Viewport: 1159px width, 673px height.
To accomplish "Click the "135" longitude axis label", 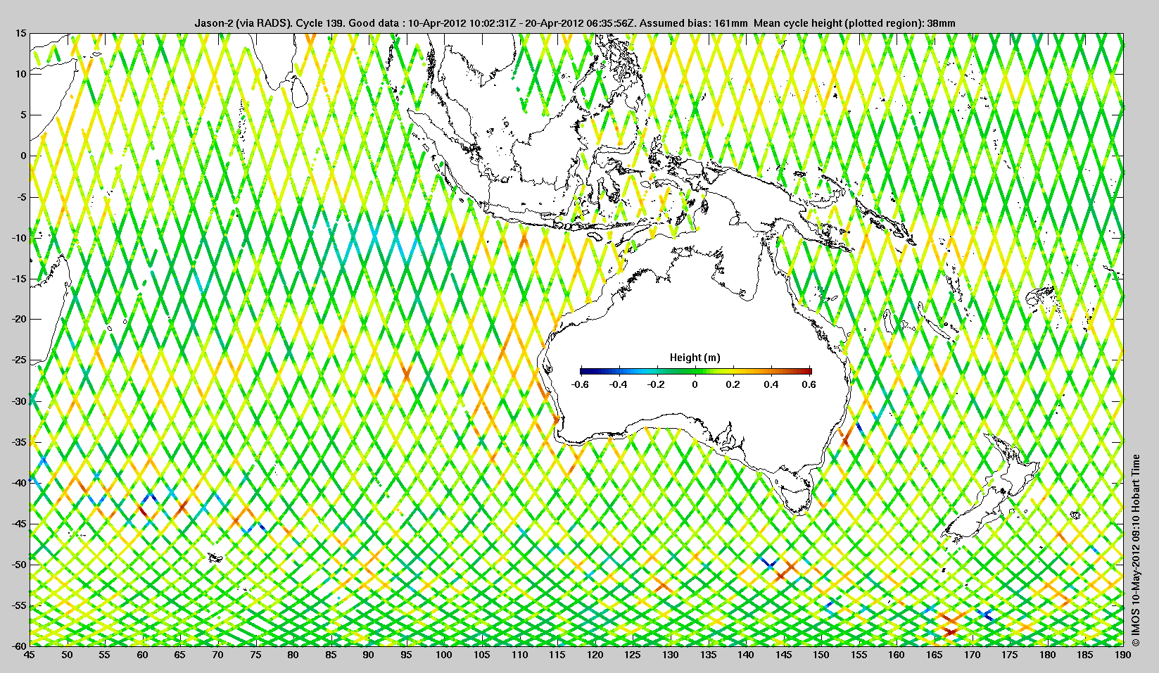I will 708,655.
